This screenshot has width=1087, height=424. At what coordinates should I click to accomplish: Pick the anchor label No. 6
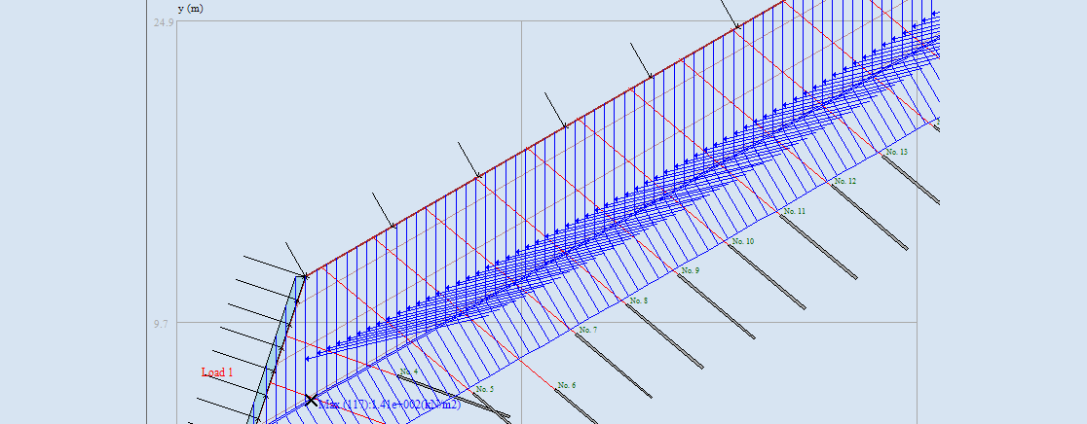(566, 386)
